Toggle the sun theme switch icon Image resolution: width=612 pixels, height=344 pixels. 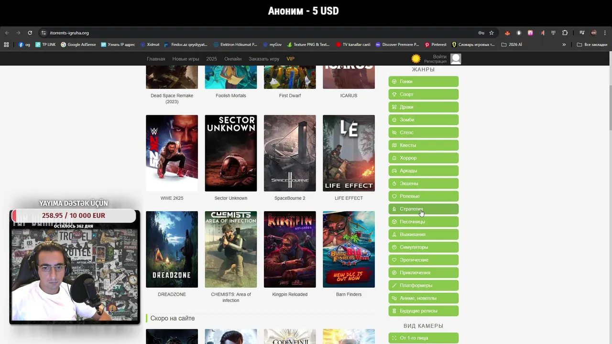pos(416,59)
